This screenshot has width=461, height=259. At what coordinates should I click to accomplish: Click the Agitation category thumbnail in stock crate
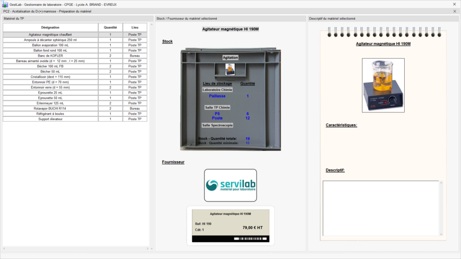pyautogui.click(x=230, y=69)
